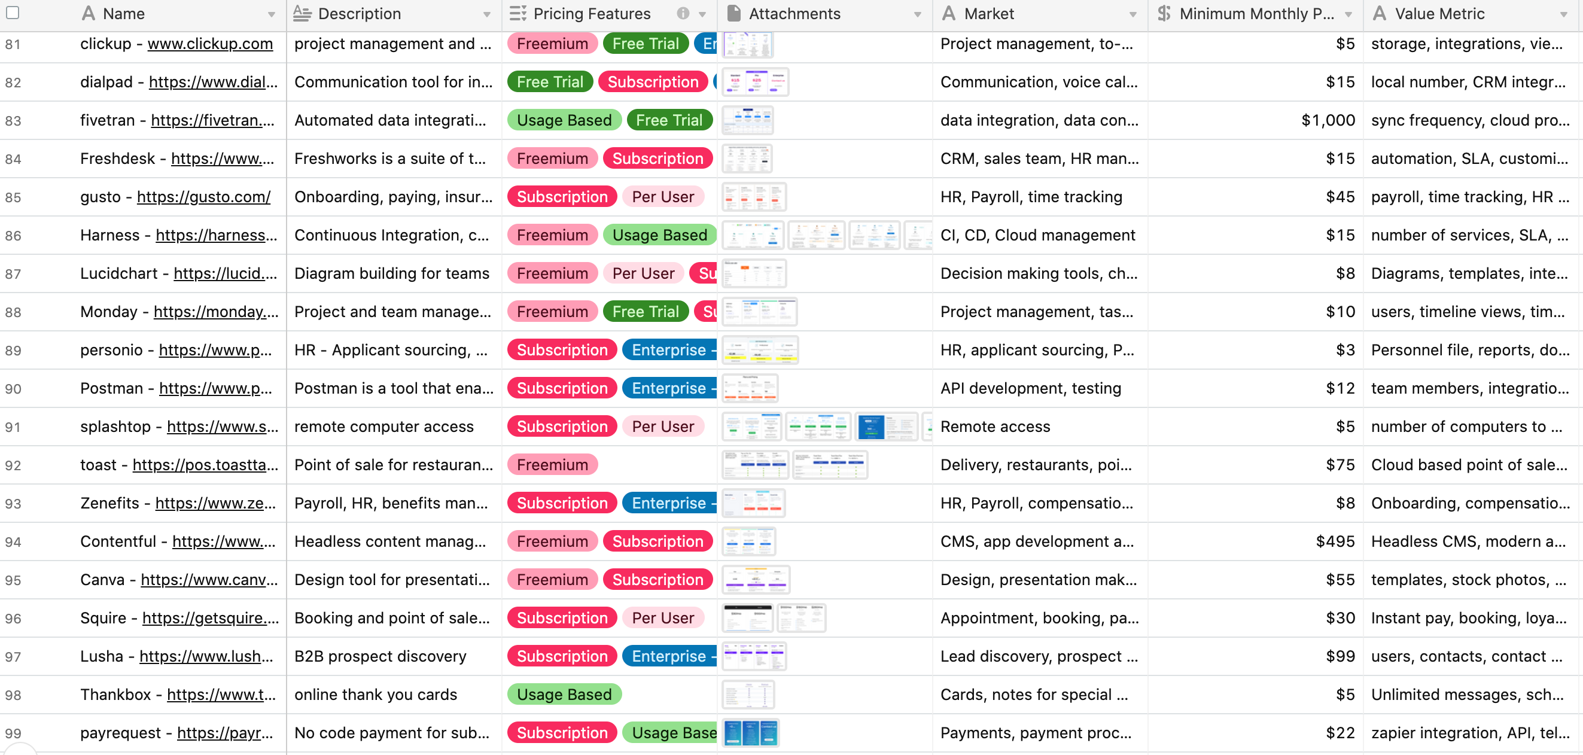The height and width of the screenshot is (755, 1583).
Task: Select the Freemium tag on the toast row
Action: coord(551,464)
